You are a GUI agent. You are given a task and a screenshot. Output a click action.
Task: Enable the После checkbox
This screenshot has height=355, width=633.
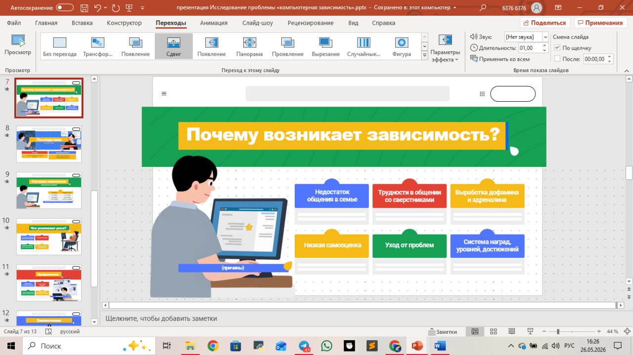(x=557, y=59)
